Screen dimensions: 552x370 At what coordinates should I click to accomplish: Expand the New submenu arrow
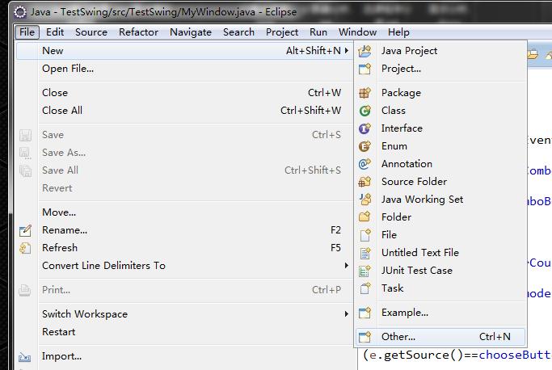347,51
